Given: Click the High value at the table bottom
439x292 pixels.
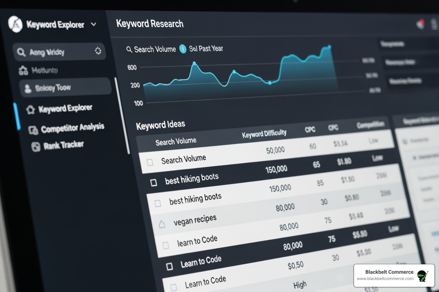Looking at the screenshot, I should 300,285.
